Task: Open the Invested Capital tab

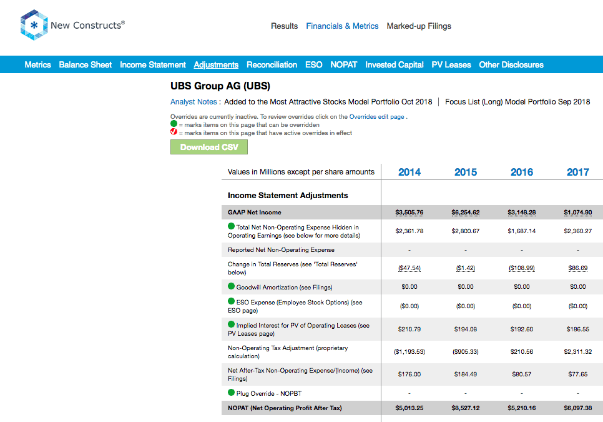Action: click(394, 64)
